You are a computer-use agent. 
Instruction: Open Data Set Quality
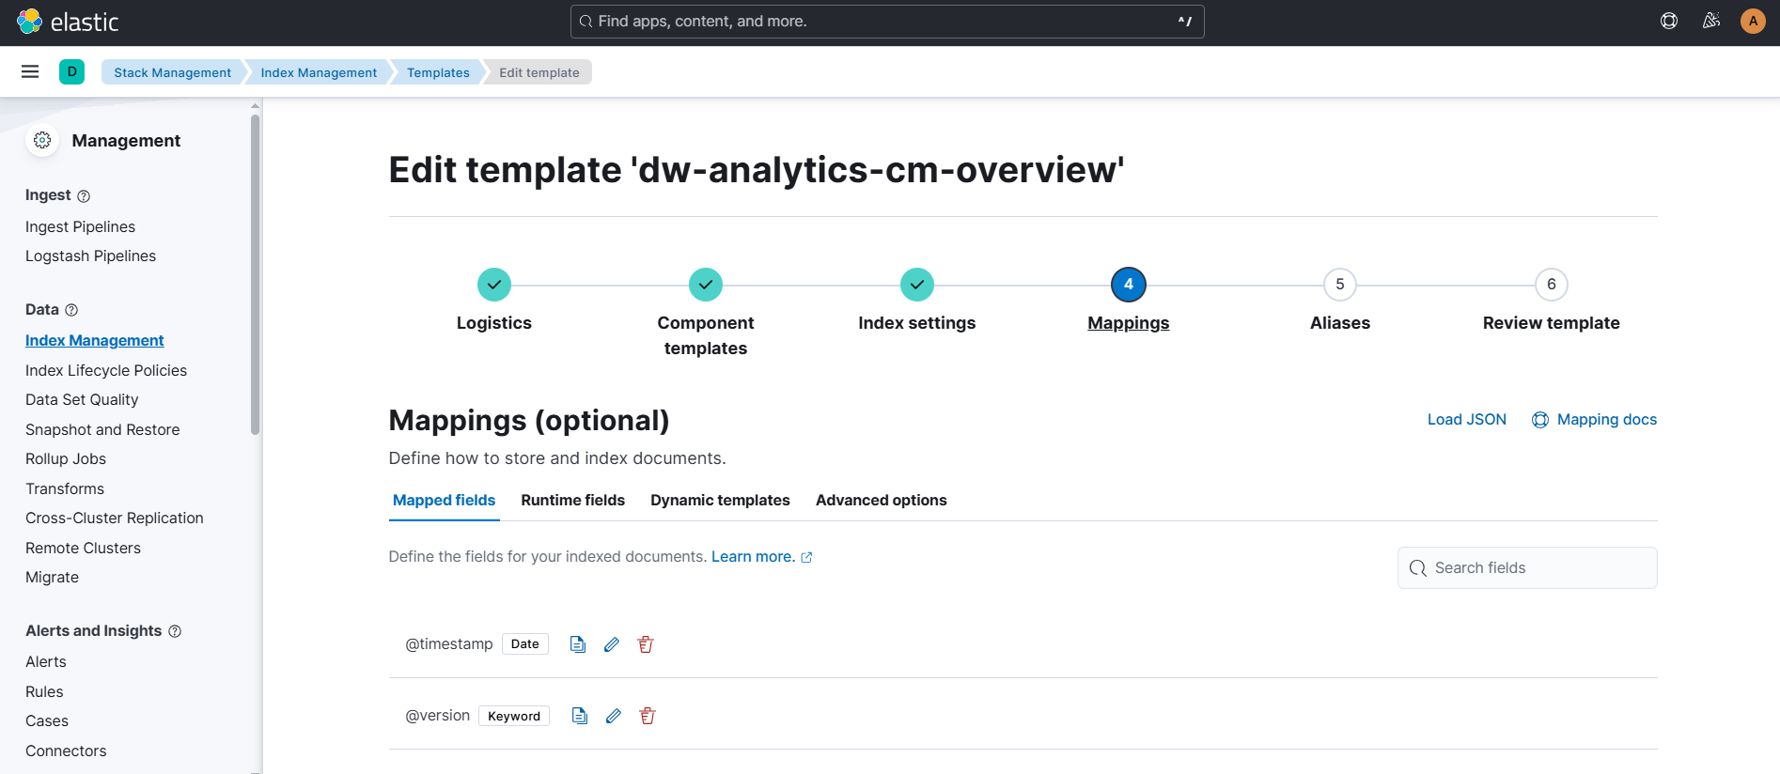tap(82, 400)
